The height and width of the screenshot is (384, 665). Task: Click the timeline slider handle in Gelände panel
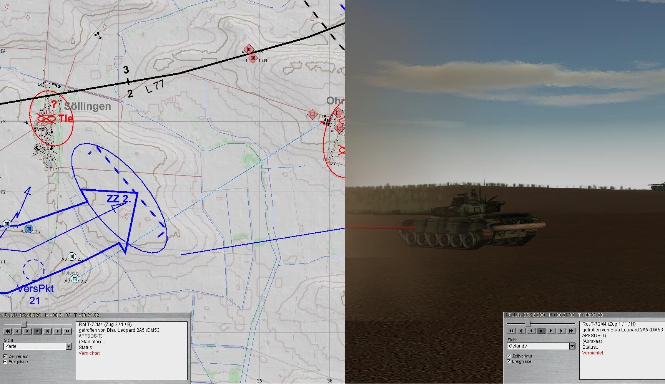(x=527, y=324)
